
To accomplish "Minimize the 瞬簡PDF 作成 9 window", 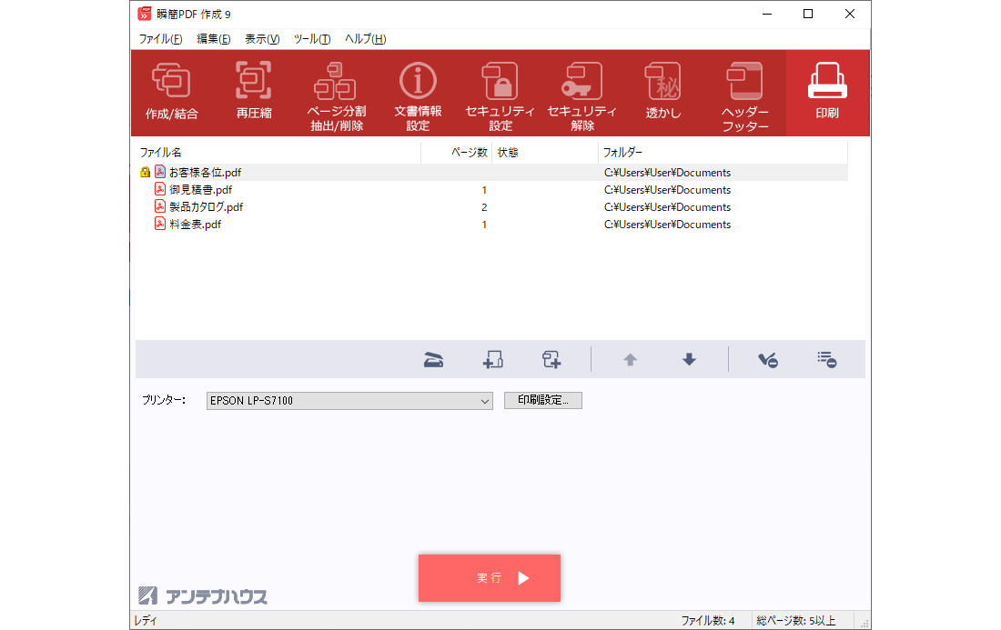I will pos(767,14).
